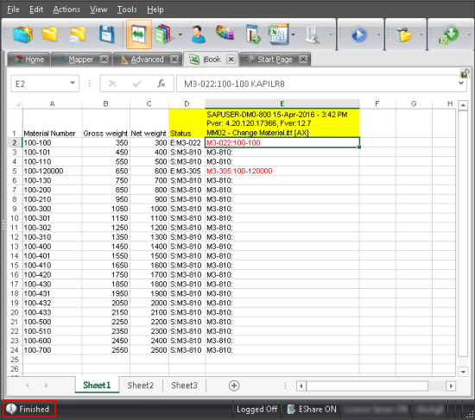
Task: Open the user profile person icon
Action: (x=199, y=34)
